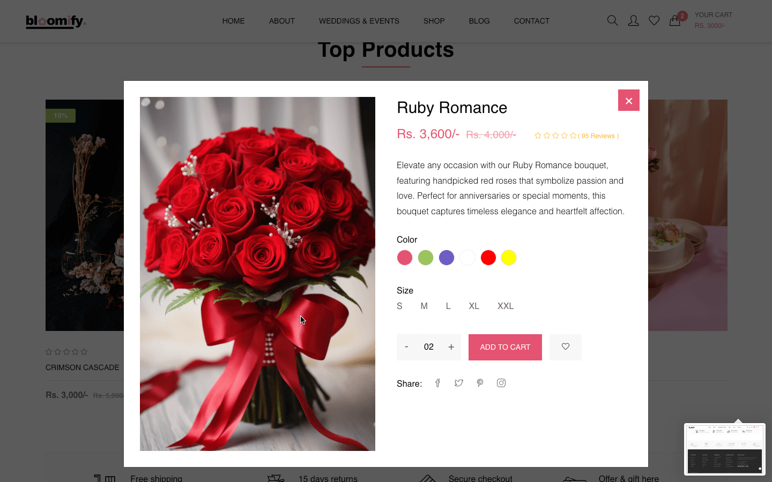
Task: Click the user account icon
Action: pos(633,21)
